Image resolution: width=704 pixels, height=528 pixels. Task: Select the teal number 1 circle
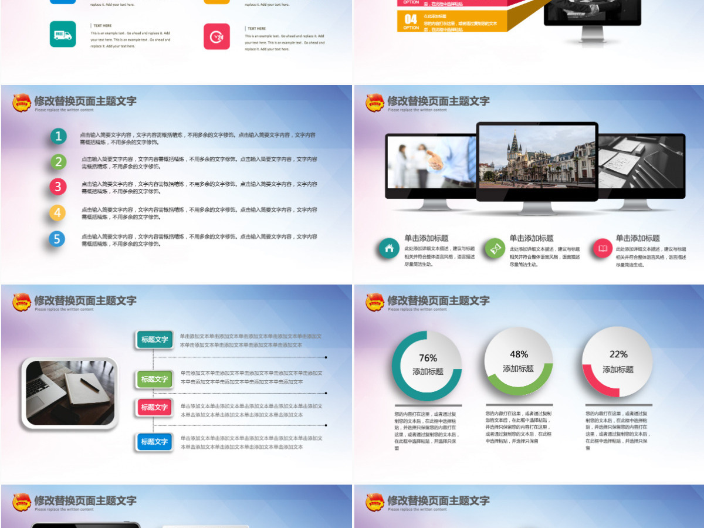57,137
